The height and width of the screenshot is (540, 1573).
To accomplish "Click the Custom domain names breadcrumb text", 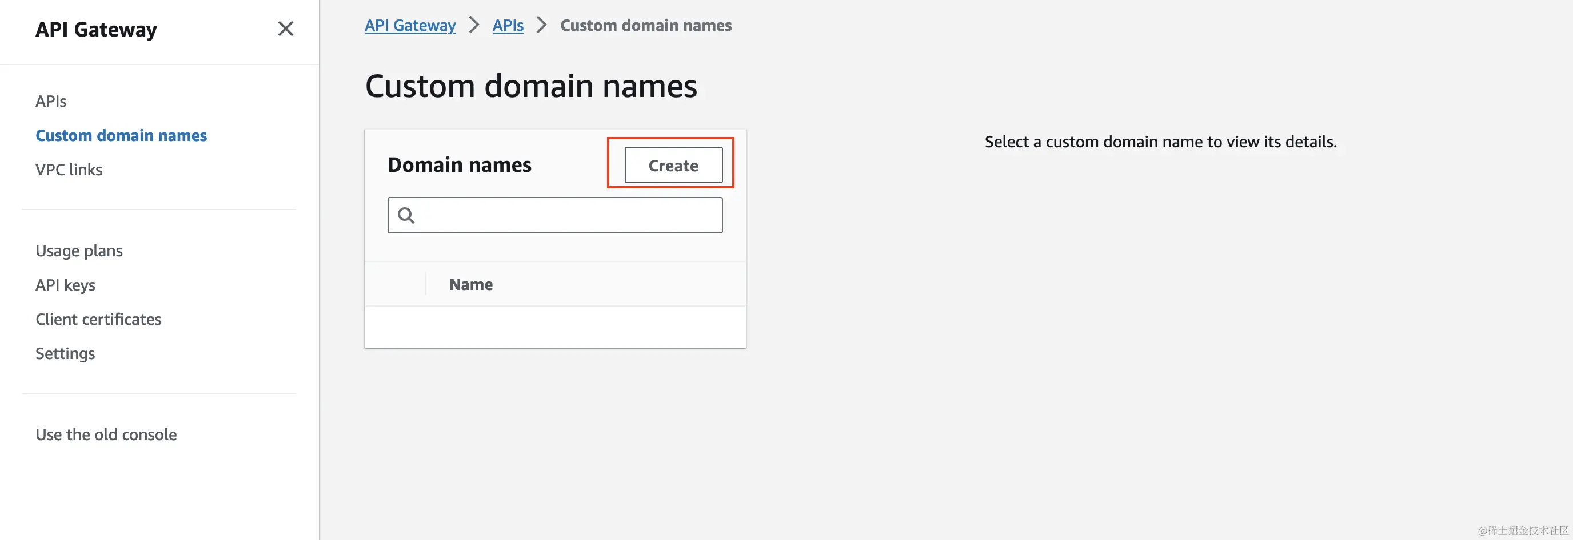I will click(x=645, y=26).
